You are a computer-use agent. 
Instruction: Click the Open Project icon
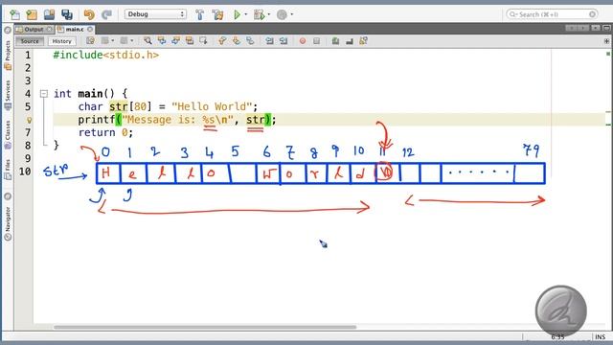[x=49, y=15]
